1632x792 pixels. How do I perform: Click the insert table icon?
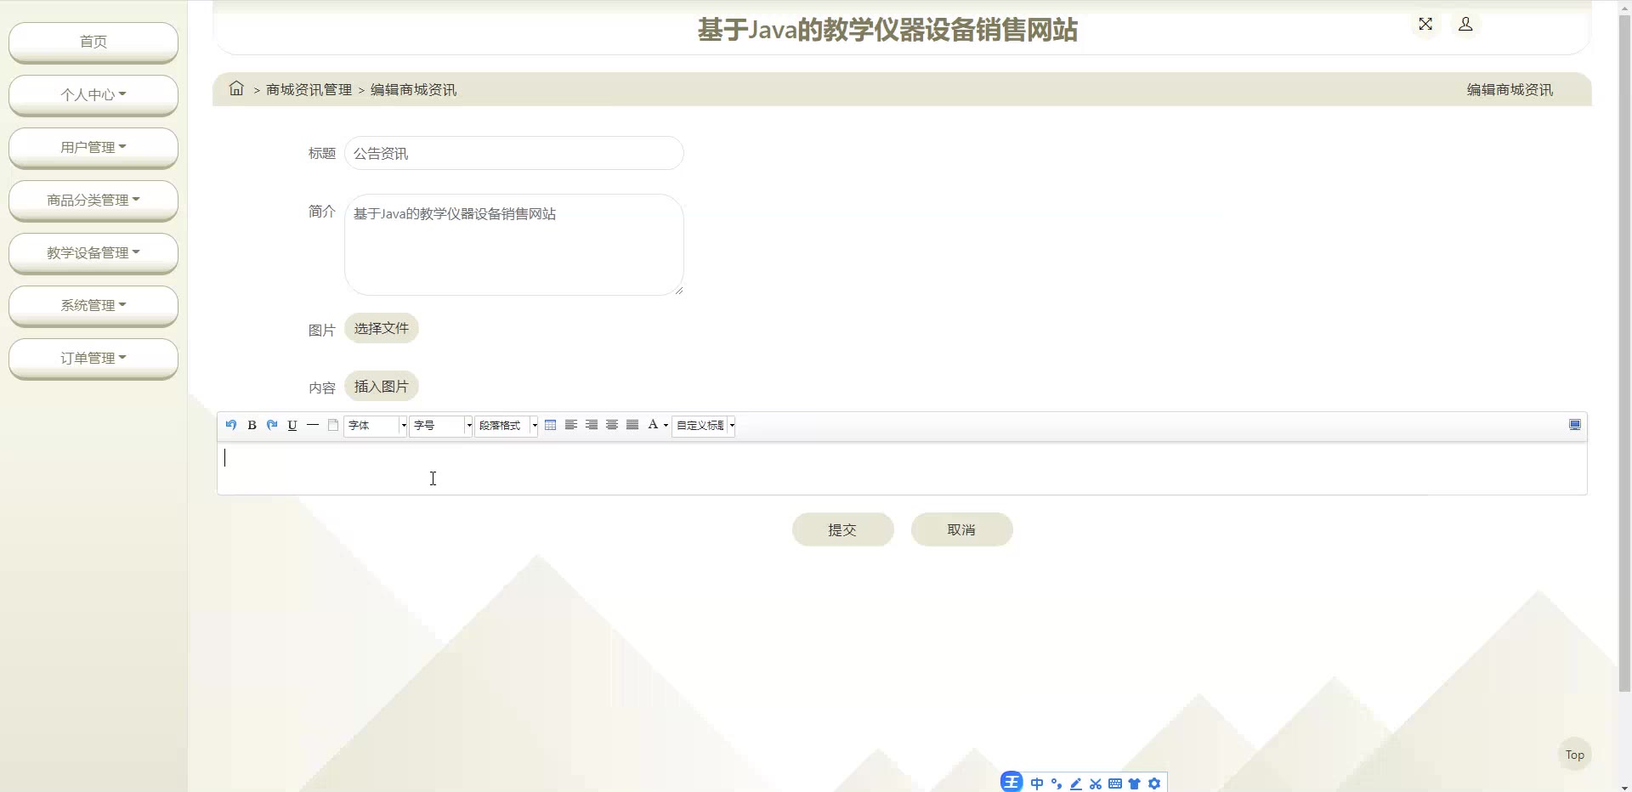(x=551, y=425)
